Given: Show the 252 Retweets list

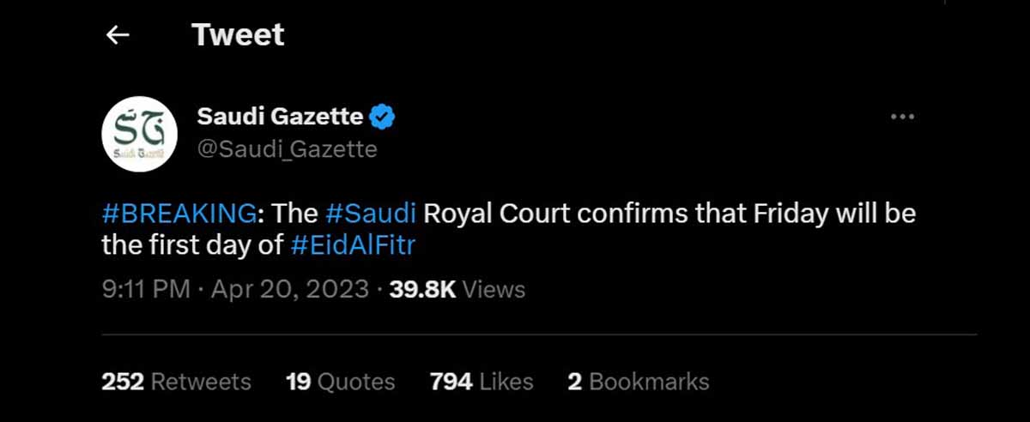Looking at the screenshot, I should click(176, 382).
